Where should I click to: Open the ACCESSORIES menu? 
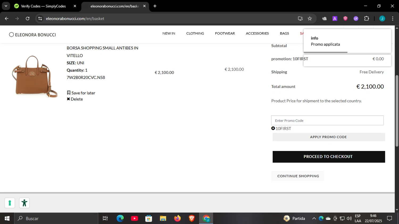click(257, 33)
